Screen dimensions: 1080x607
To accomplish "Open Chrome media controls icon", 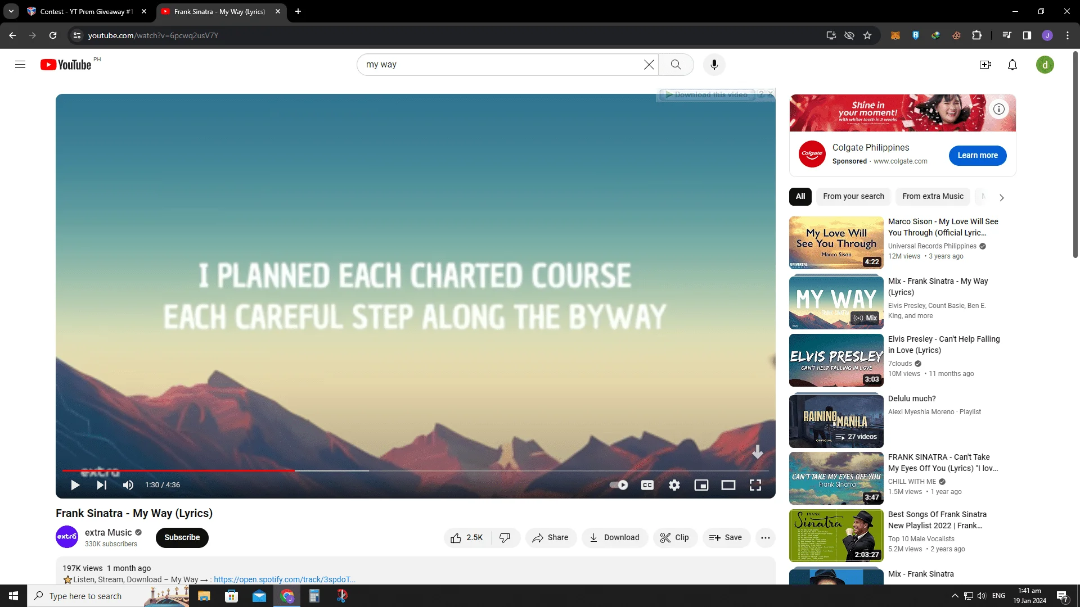I will point(1007,35).
